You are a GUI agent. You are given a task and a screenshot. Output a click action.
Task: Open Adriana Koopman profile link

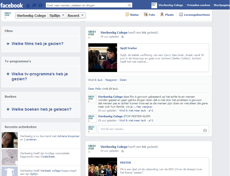(68, 136)
